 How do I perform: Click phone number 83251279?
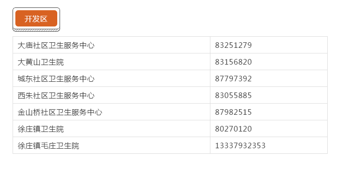[233, 45]
